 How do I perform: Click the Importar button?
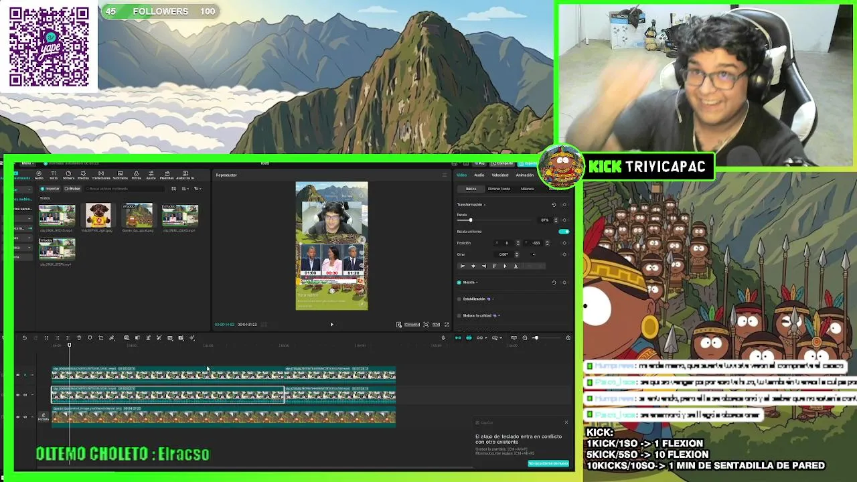click(x=50, y=189)
